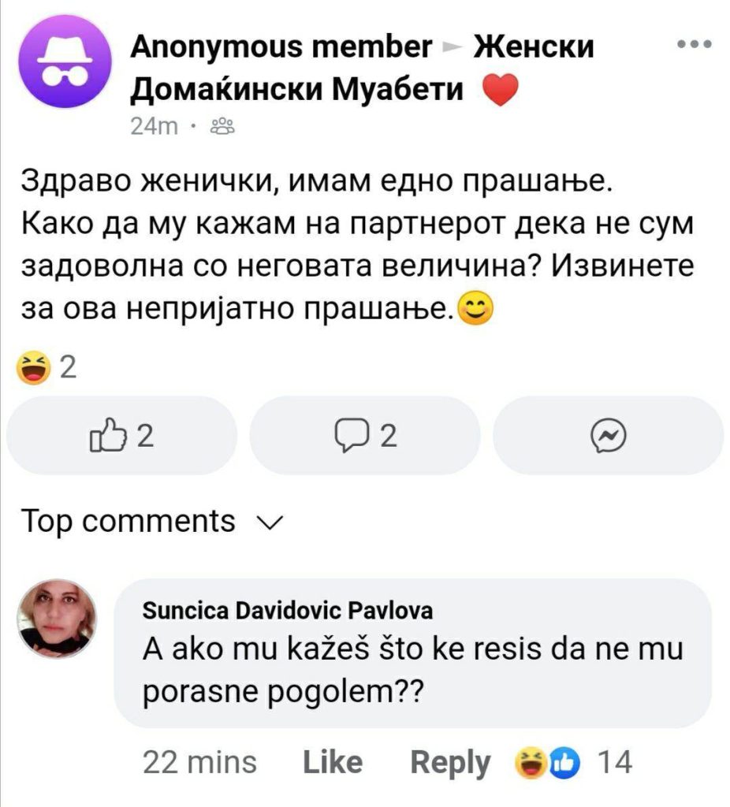
Task: Click the red heart next to group name
Action: pyautogui.click(x=500, y=90)
